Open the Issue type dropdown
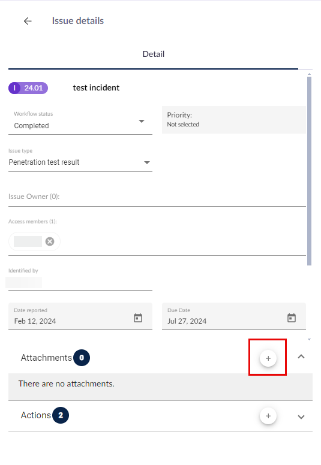Viewport: 321px width, 465px height. tap(80, 161)
